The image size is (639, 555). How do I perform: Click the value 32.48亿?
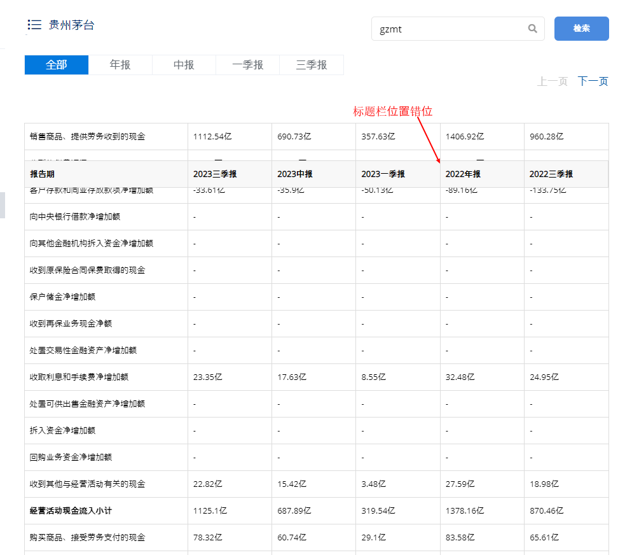pyautogui.click(x=460, y=377)
